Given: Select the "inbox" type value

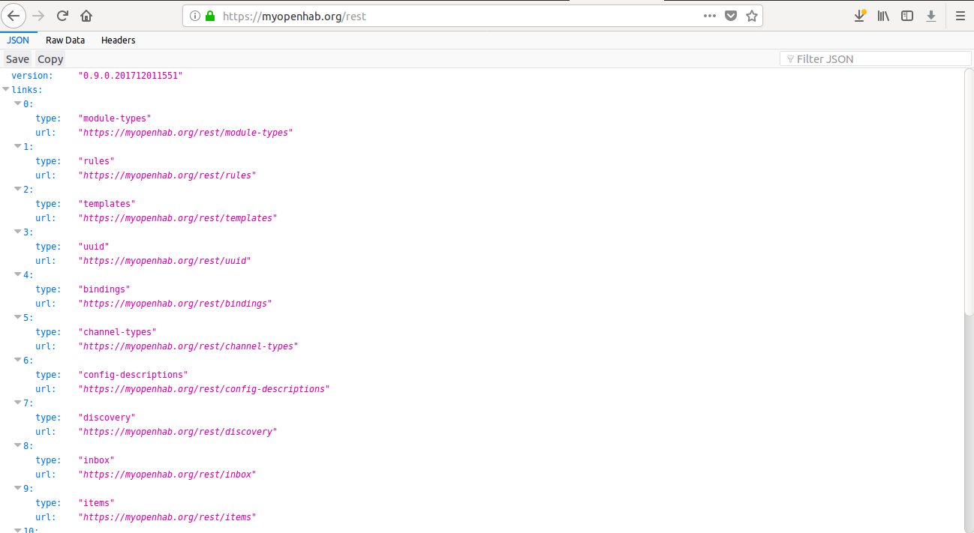Looking at the screenshot, I should pos(97,460).
